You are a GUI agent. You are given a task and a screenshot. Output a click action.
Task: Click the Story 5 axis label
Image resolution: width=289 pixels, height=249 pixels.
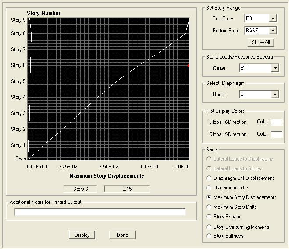coord(18,81)
